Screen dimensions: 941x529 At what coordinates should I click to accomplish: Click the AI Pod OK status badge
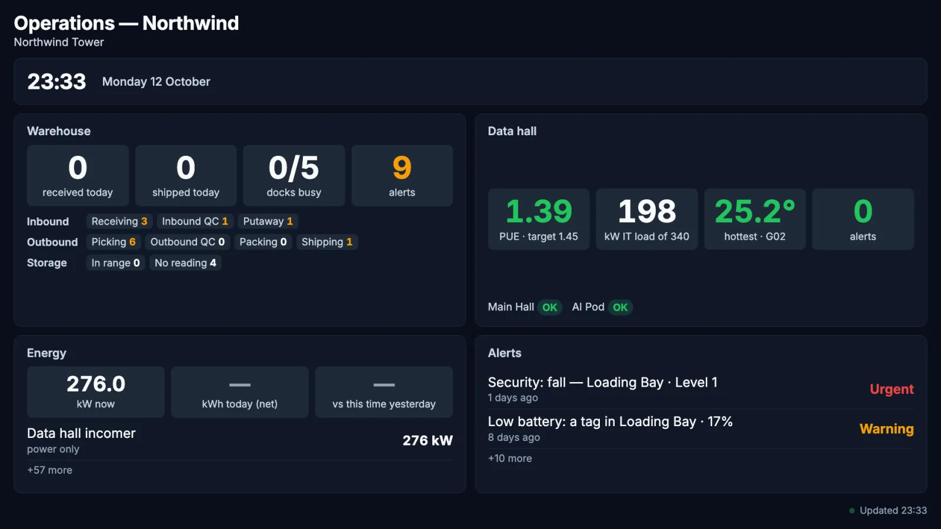click(x=620, y=307)
